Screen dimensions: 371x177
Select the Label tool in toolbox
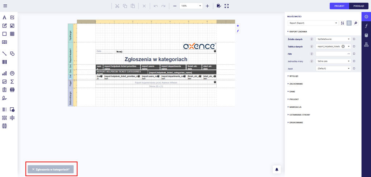coord(4,17)
